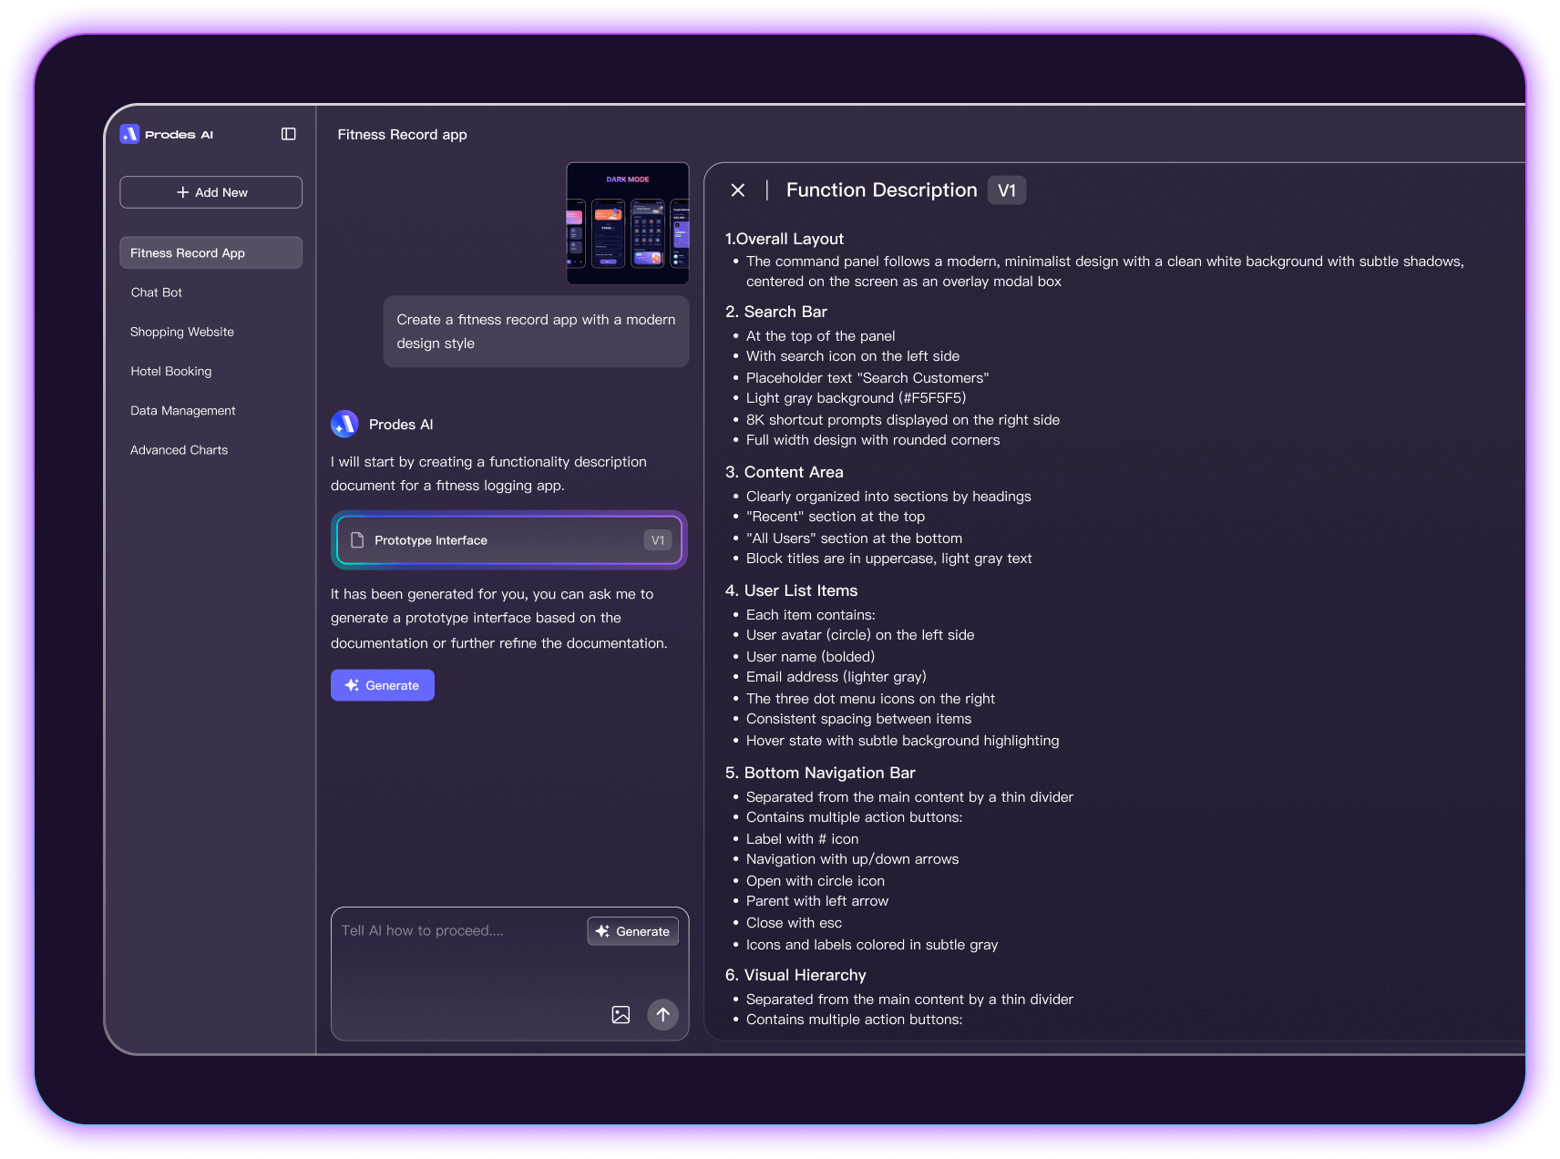This screenshot has width=1560, height=1159.
Task: Select Fitness Record App in sidebar
Action: (x=210, y=253)
